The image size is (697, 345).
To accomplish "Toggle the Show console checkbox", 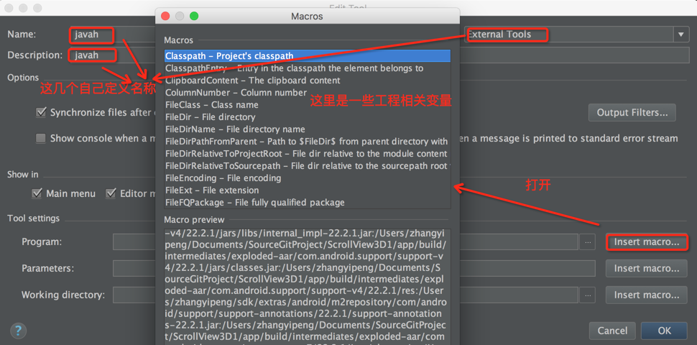I will click(x=41, y=139).
